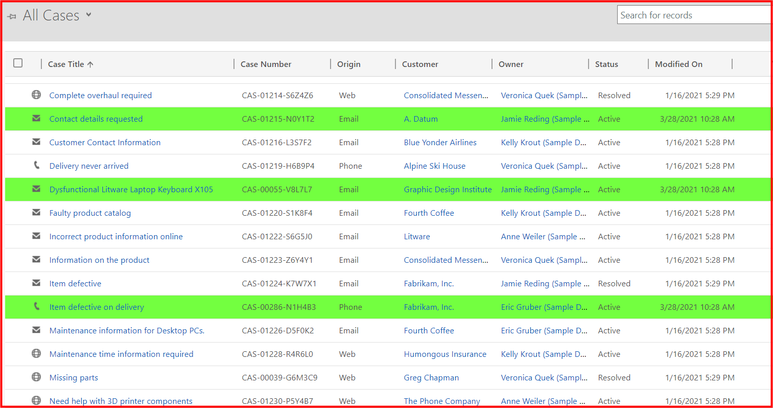This screenshot has width=773, height=408.
Task: Open customer The Phone Company
Action: pos(442,401)
